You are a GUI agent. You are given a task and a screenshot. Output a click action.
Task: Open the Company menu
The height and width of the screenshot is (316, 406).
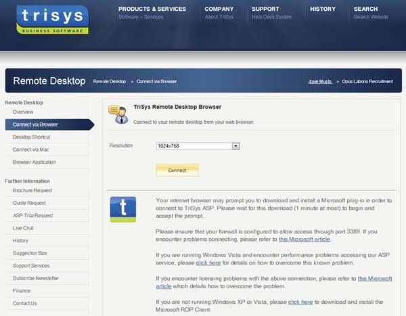point(219,9)
